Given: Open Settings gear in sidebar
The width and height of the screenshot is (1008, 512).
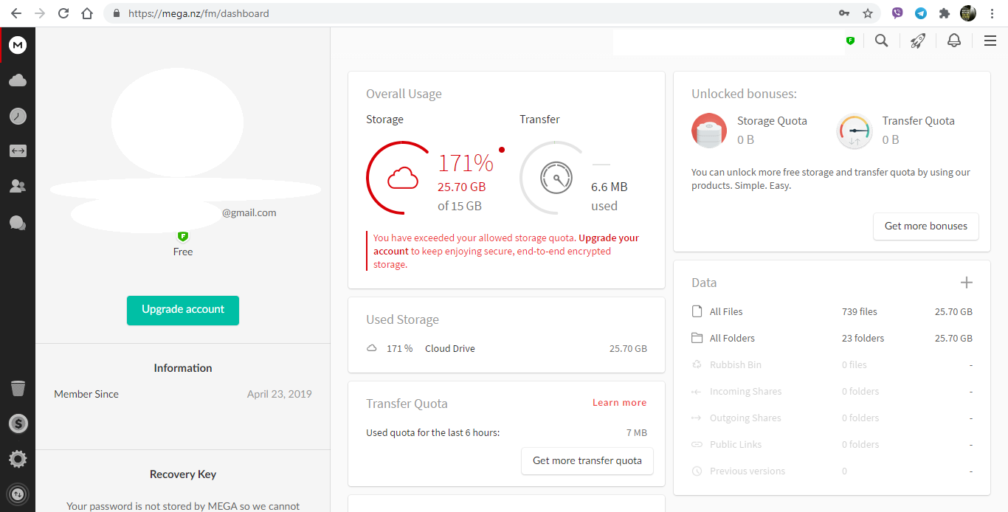Looking at the screenshot, I should pyautogui.click(x=18, y=459).
